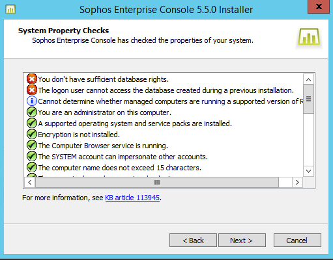Click green check icon beside administrator message
333x260 pixels.
point(32,112)
